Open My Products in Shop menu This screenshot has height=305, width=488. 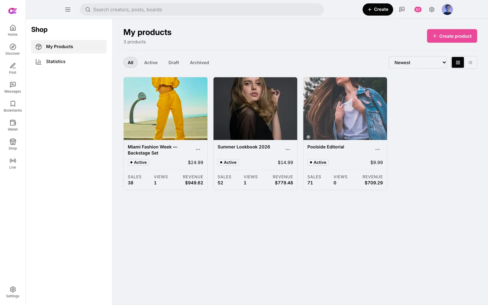[x=69, y=47]
